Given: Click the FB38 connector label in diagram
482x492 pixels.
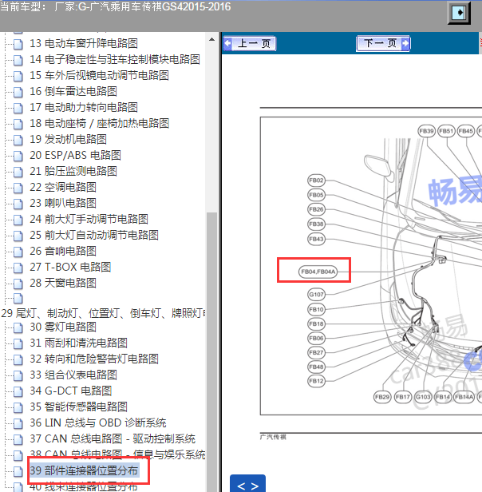Looking at the screenshot, I should click(x=316, y=224).
